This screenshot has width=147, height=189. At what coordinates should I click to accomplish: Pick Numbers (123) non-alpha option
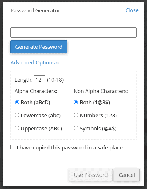76,115
